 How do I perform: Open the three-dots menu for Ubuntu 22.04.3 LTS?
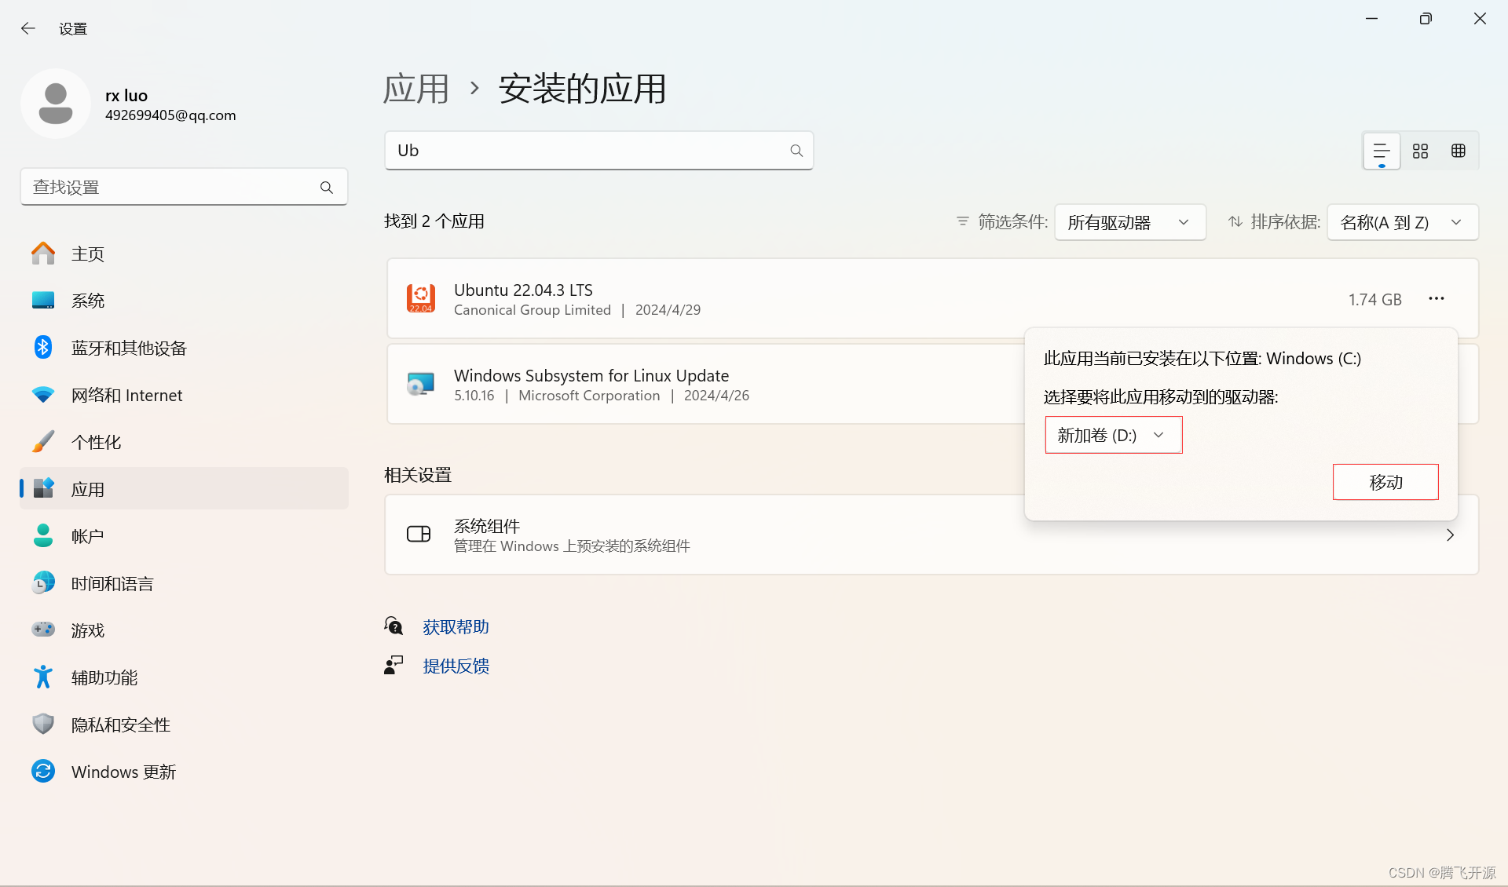1437,298
